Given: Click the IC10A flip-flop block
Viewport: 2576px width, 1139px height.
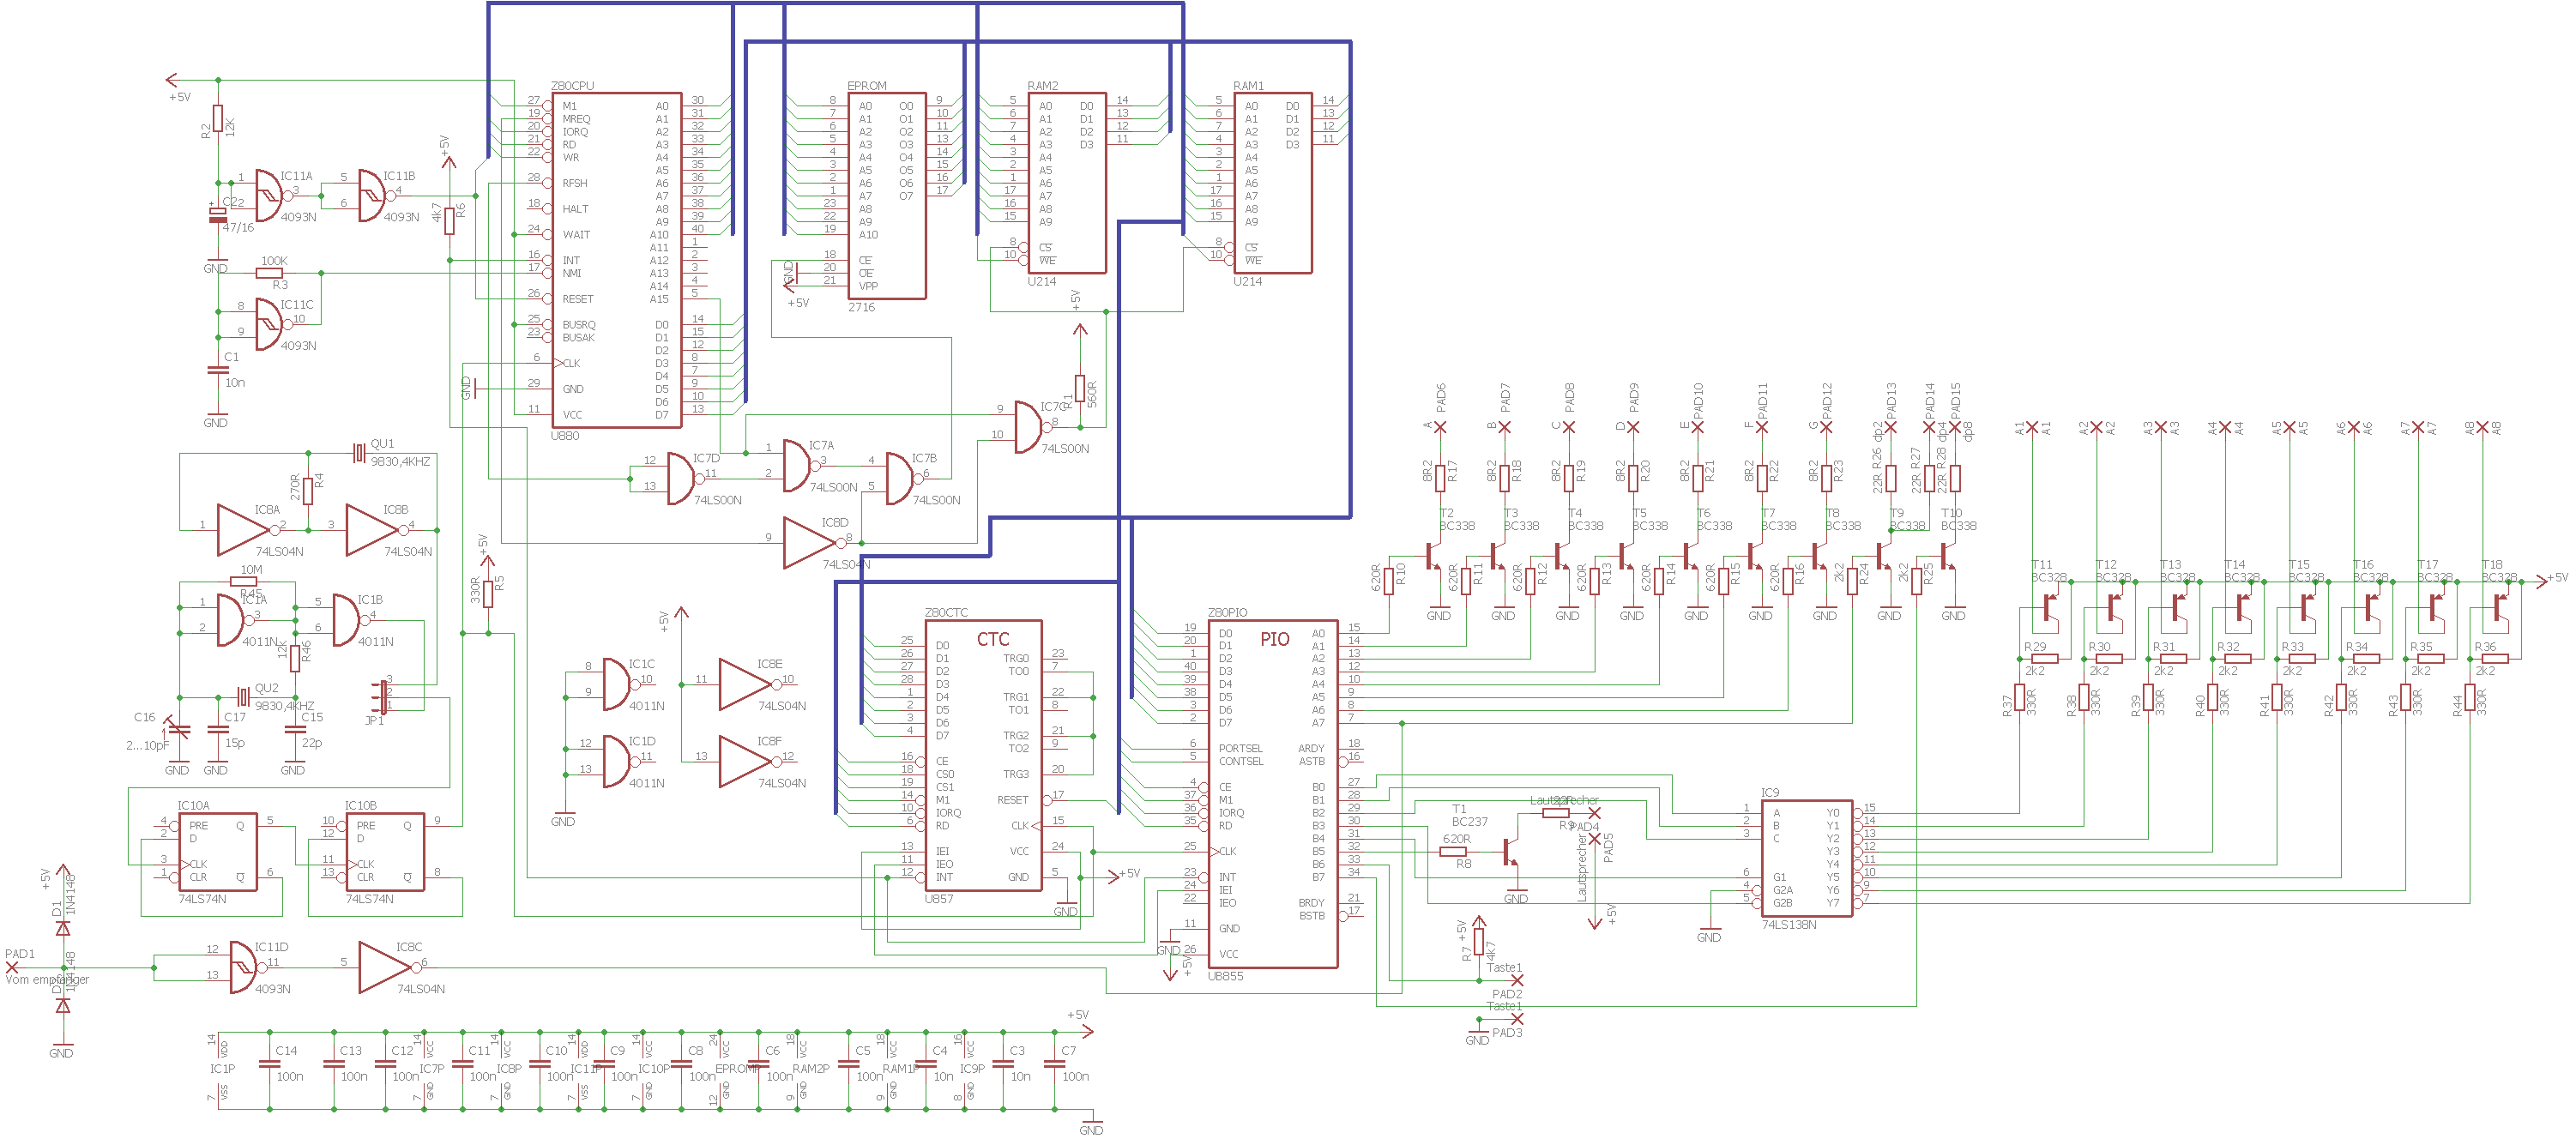Looking at the screenshot, I should tap(218, 851).
